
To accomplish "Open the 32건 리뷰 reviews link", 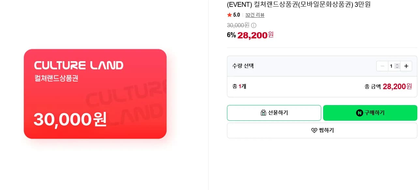I will 255,15.
